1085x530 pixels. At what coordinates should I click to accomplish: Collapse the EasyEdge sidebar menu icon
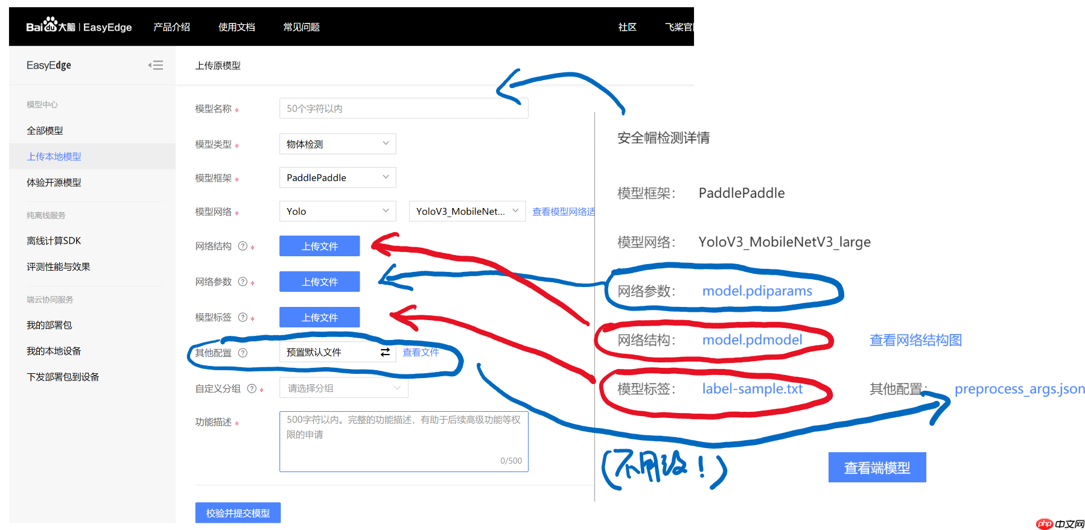pyautogui.click(x=156, y=65)
